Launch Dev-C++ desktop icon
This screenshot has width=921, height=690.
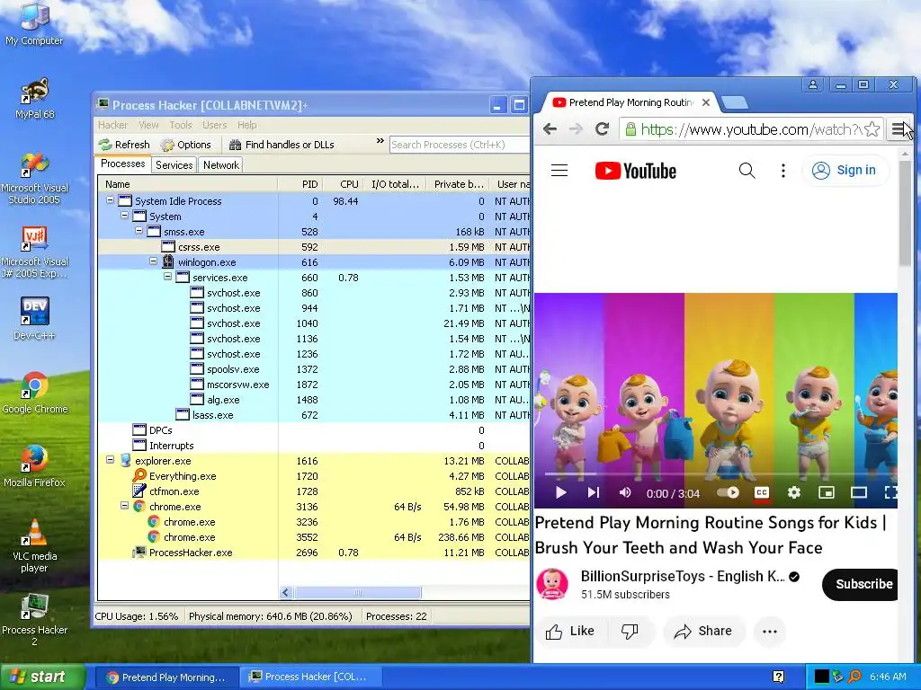pyautogui.click(x=35, y=319)
